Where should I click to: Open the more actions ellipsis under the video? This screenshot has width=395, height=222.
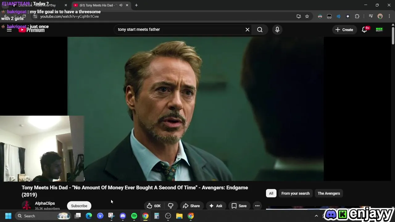tap(257, 206)
